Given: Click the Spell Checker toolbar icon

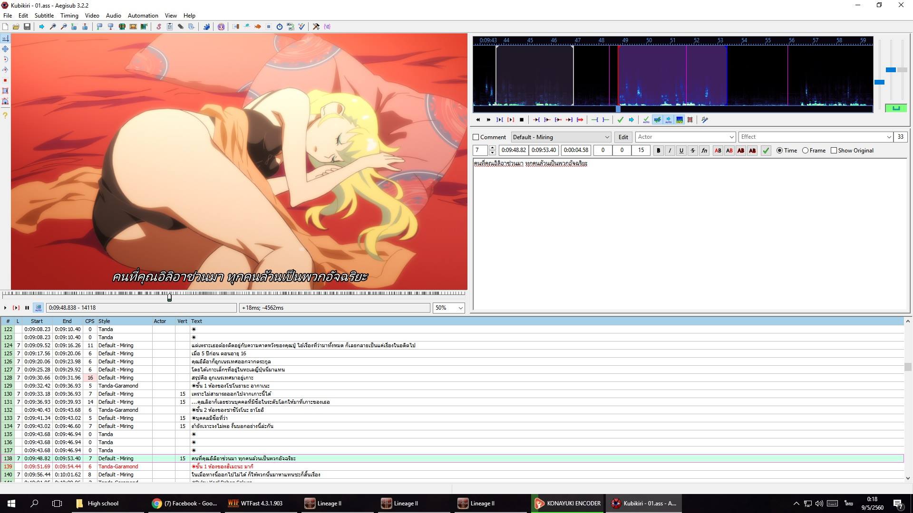Looking at the screenshot, I should click(301, 27).
